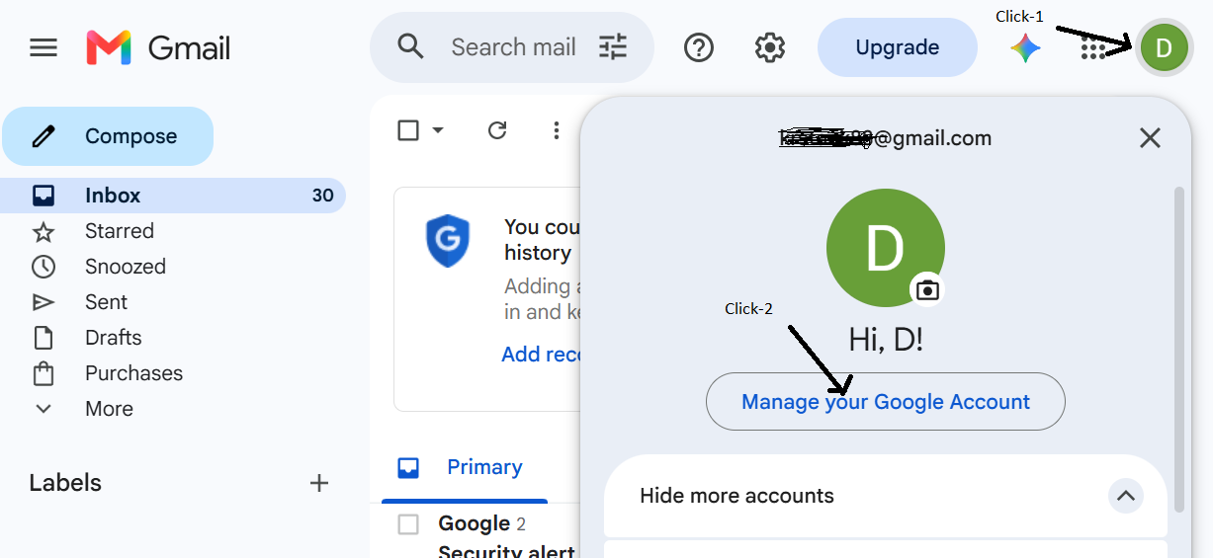Open the More options three-dot menu
The height and width of the screenshot is (558, 1213).
pos(557,129)
